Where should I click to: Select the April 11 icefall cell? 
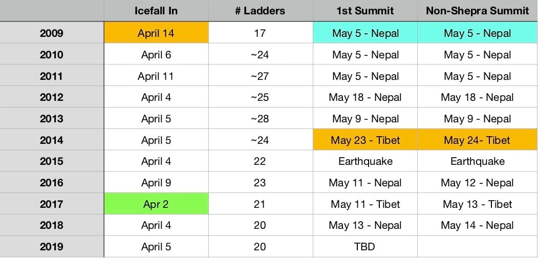tap(156, 76)
